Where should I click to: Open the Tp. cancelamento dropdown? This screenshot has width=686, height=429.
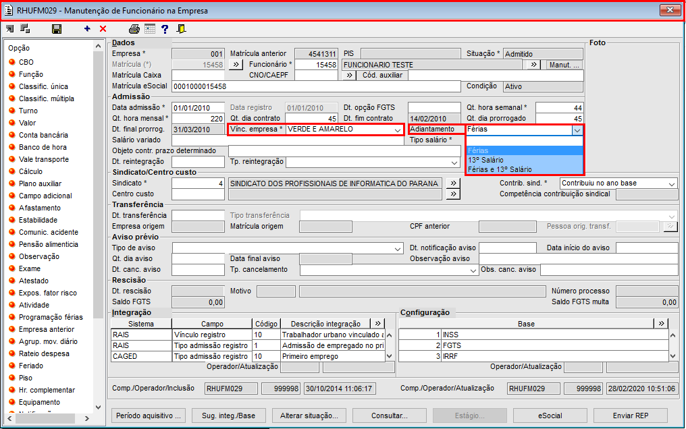click(473, 270)
